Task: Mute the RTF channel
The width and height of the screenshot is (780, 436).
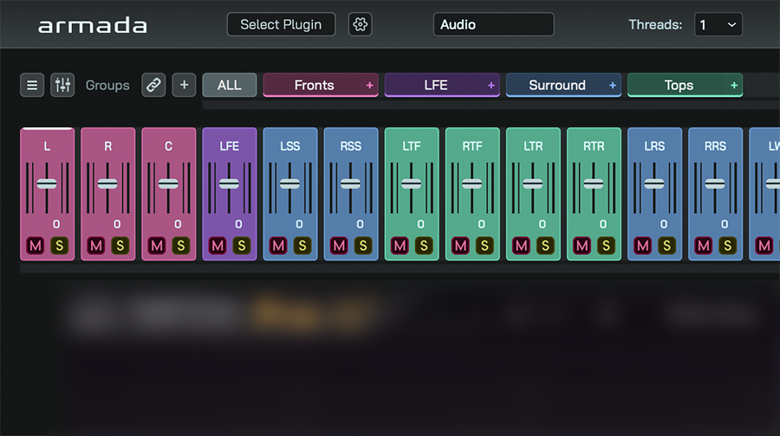Action: click(x=460, y=246)
